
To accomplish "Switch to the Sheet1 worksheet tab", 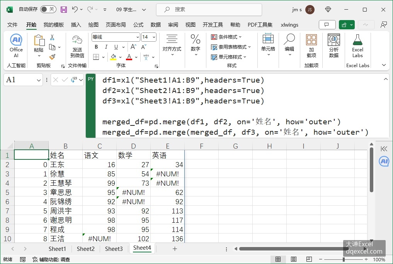I will coord(57,249).
